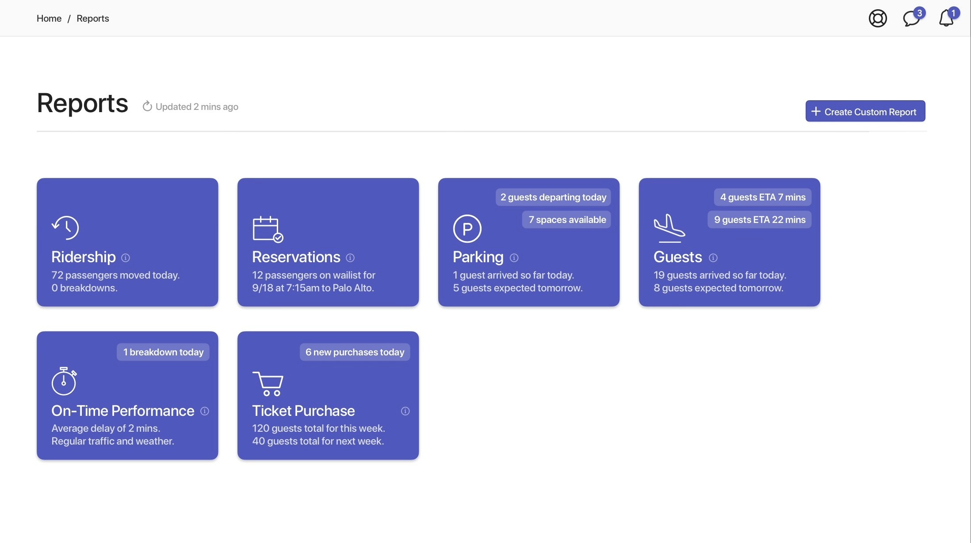Go to Home breadcrumb
The image size is (971, 543).
(x=49, y=19)
